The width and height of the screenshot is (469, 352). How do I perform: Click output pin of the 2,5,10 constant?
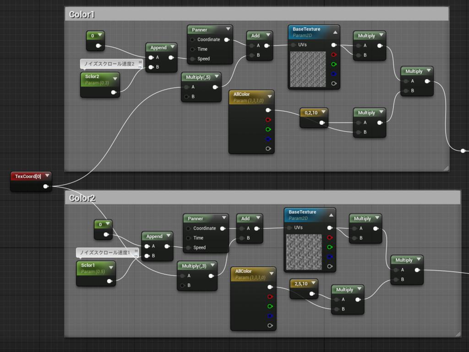312,293
